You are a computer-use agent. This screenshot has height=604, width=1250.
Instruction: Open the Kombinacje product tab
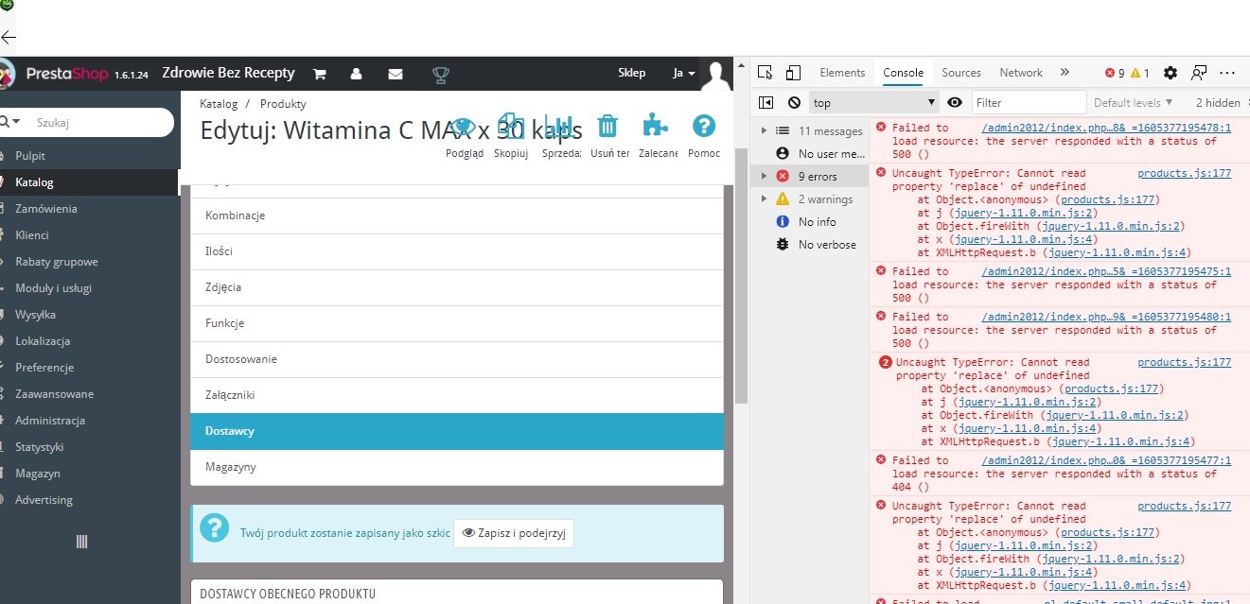(x=457, y=216)
